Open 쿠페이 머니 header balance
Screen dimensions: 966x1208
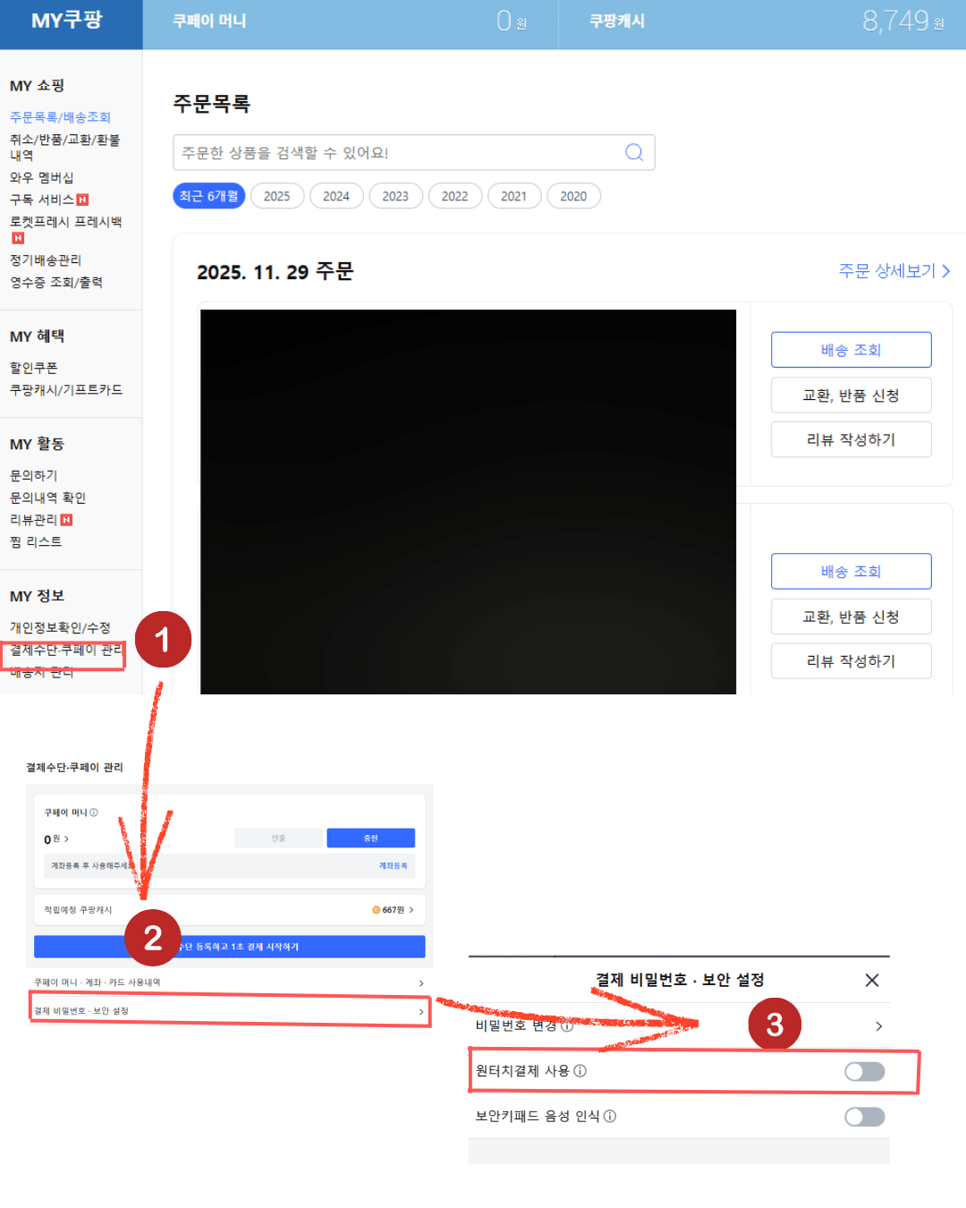coord(351,21)
